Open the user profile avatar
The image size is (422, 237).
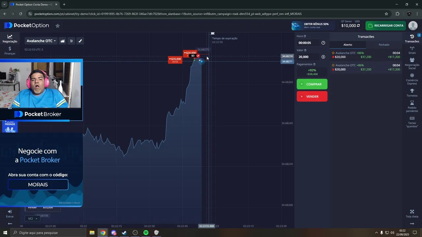tap(413, 26)
